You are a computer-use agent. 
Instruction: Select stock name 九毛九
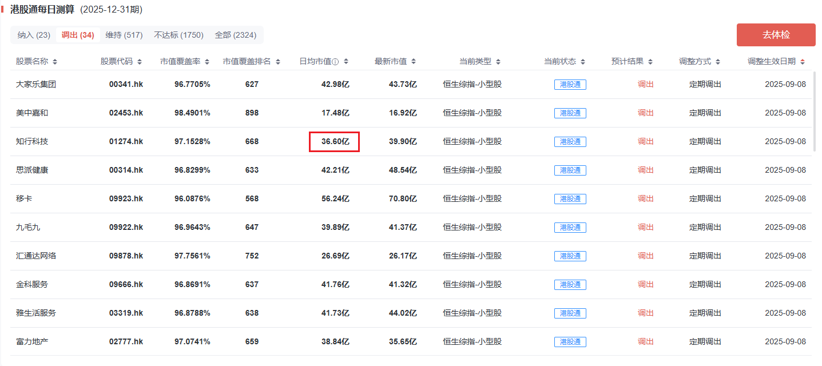pos(28,227)
